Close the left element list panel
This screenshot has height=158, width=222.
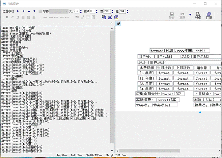pyautogui.click(x=112, y=23)
